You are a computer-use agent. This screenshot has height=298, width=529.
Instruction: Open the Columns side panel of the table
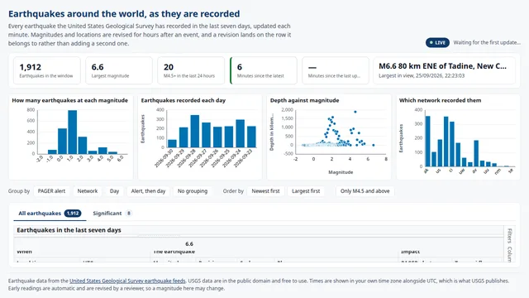[x=509, y=254]
